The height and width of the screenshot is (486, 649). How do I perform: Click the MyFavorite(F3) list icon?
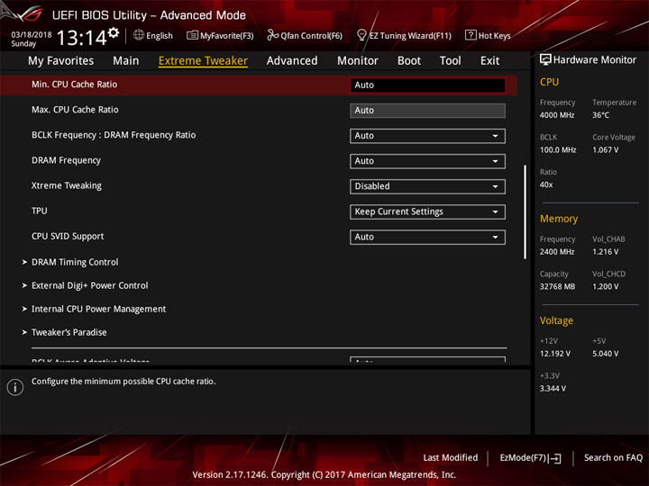(192, 35)
